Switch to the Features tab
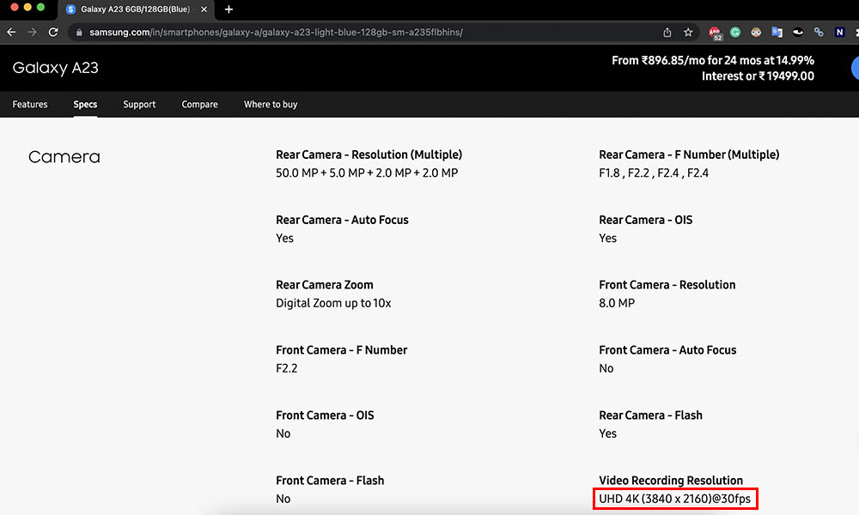This screenshot has width=859, height=515. click(x=30, y=104)
